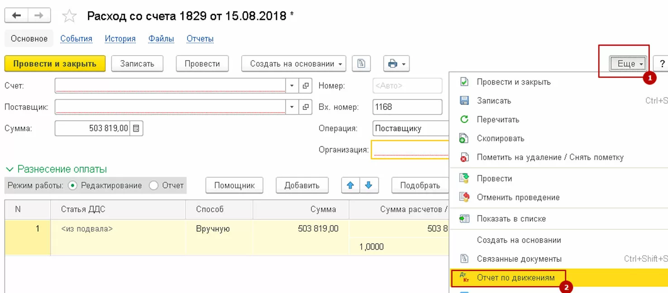Image resolution: width=668 pixels, height=293 pixels.
Task: Click the open-form icon of Счет field
Action: pyautogui.click(x=305, y=85)
